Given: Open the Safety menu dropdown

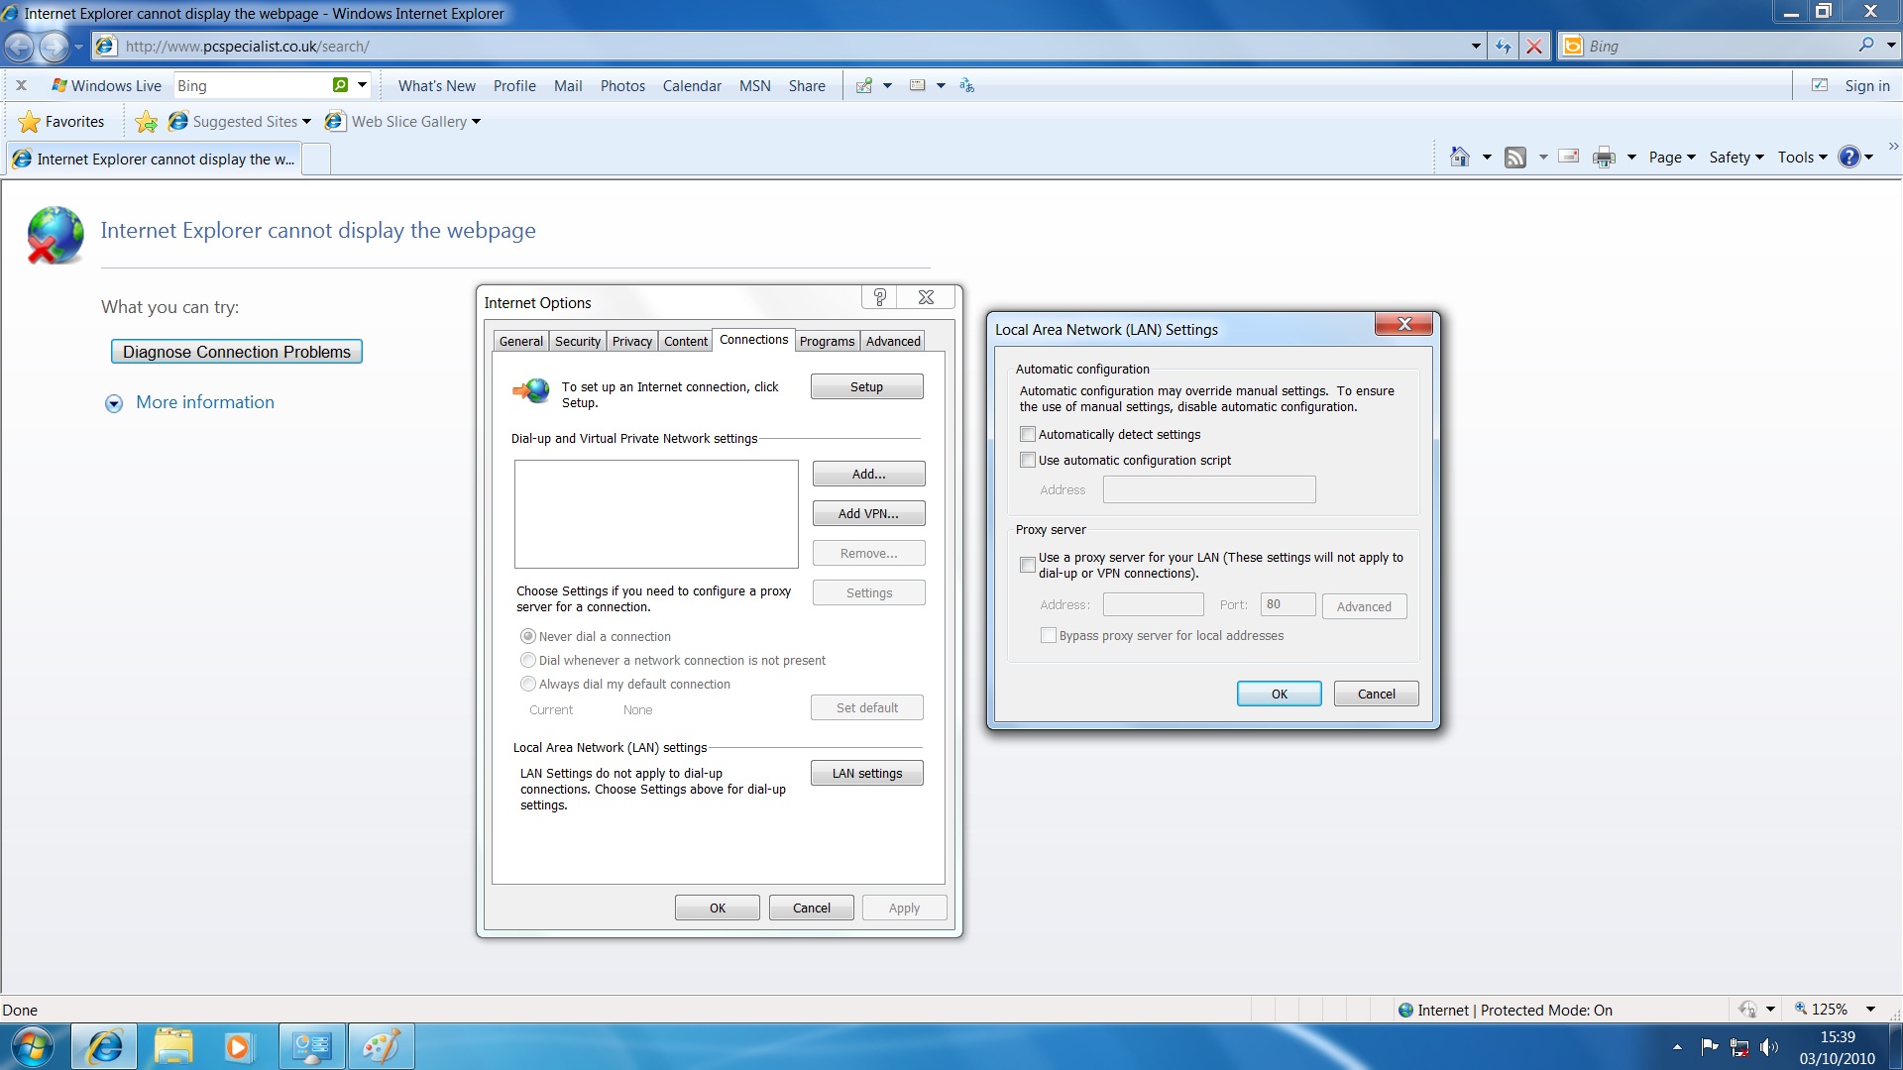Looking at the screenshot, I should coord(1736,157).
